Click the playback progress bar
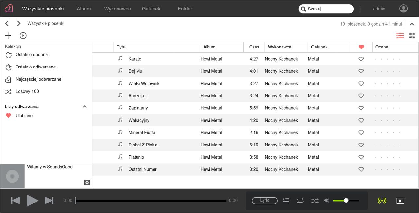This screenshot has width=419, height=213. [151, 201]
